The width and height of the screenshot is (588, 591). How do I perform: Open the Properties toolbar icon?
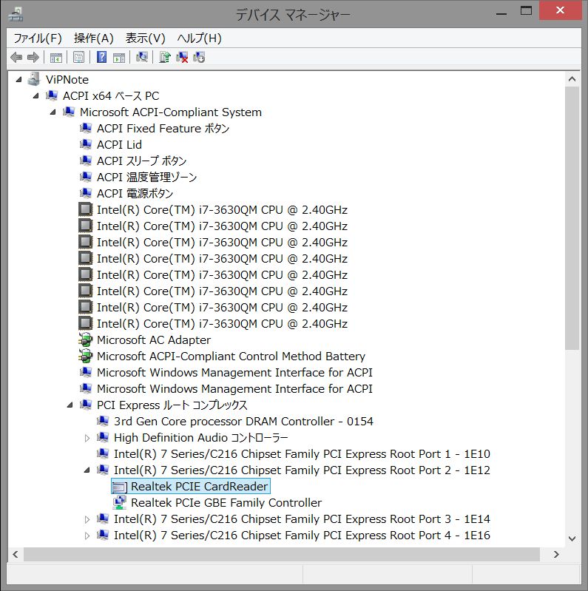click(79, 58)
